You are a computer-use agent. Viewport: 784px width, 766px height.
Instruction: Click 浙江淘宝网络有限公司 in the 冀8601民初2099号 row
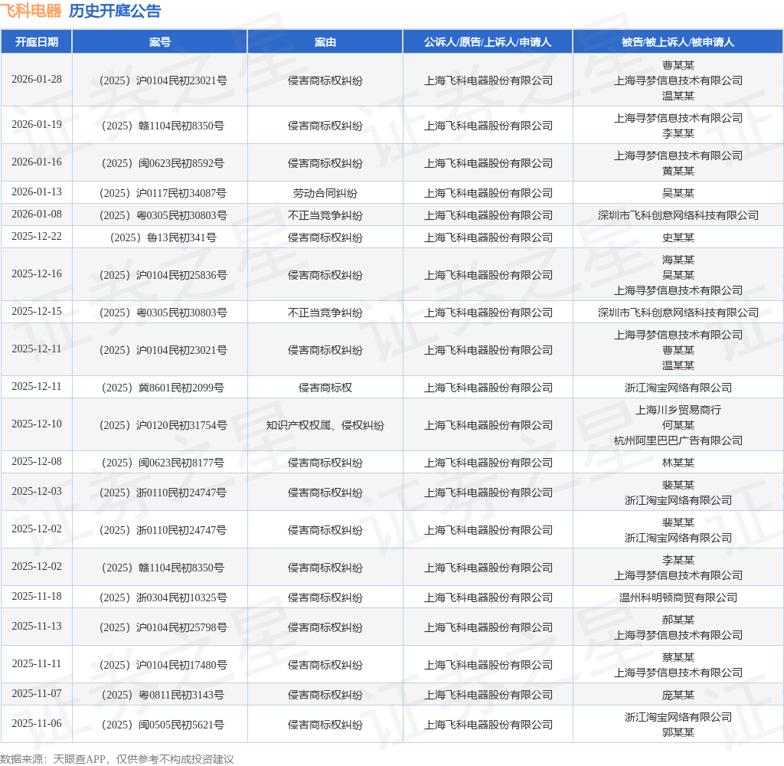click(678, 388)
